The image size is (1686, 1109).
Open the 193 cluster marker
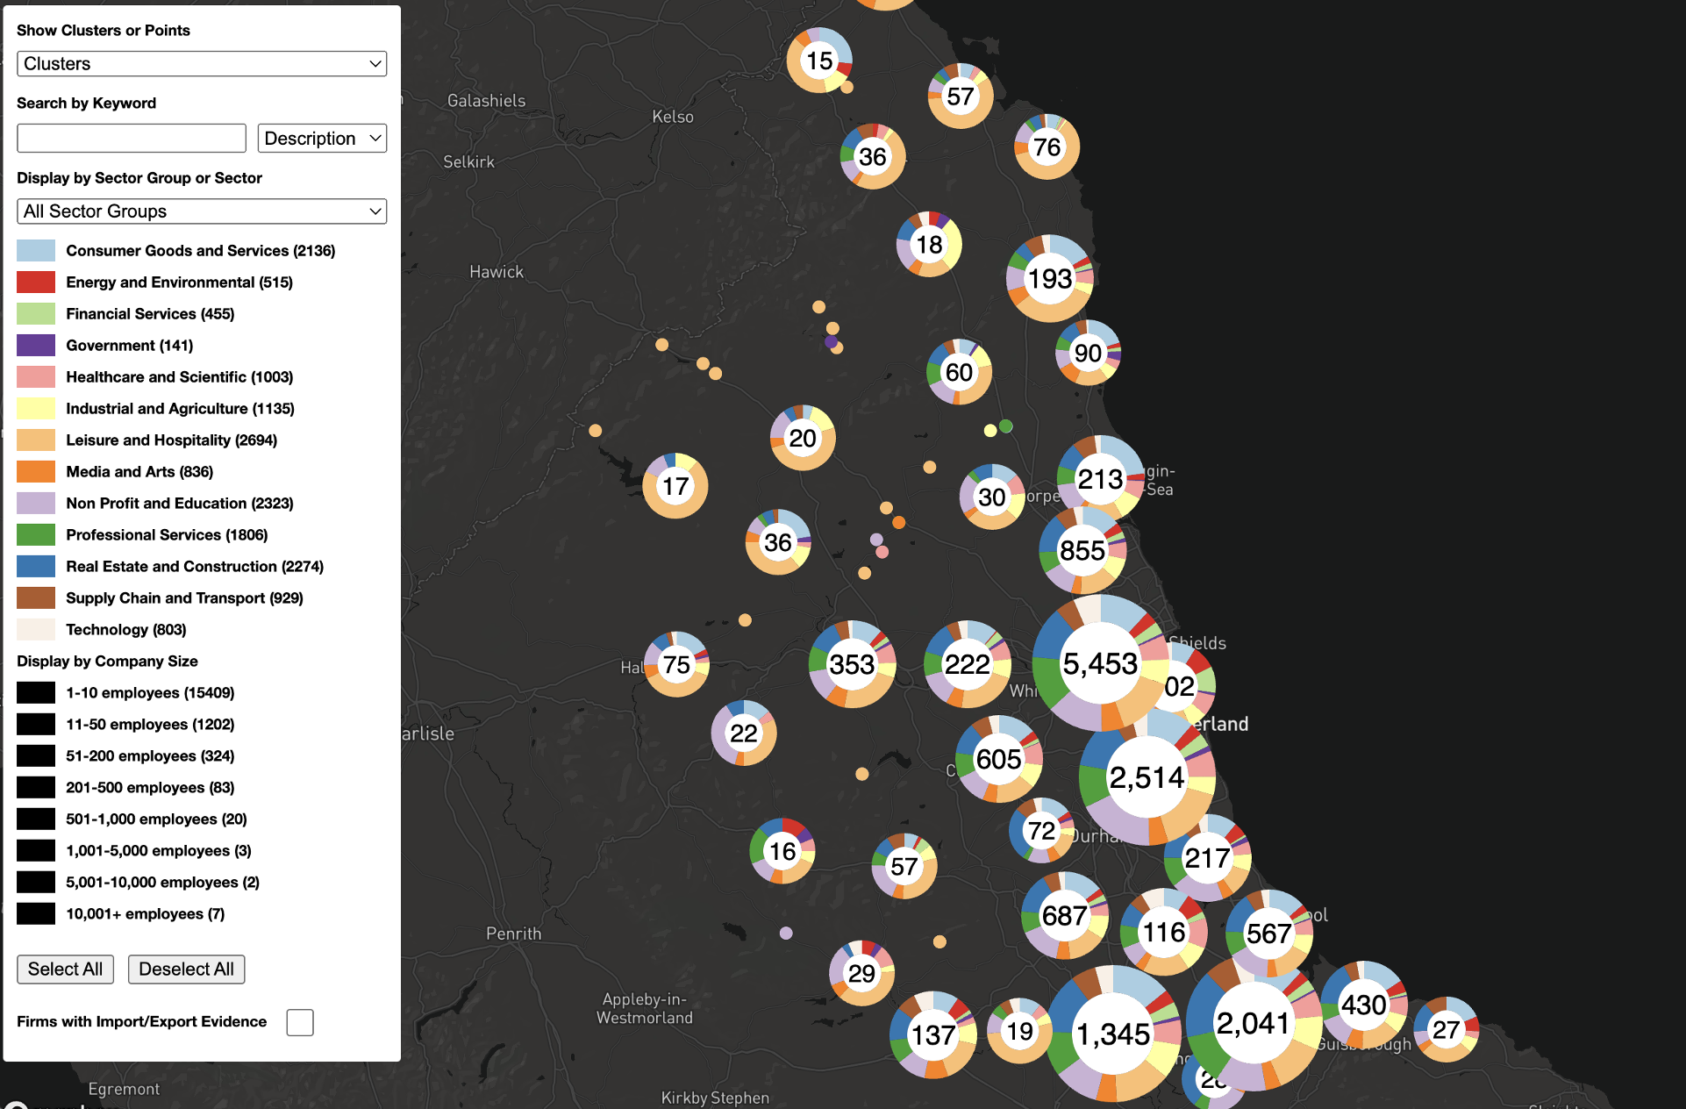point(1050,279)
